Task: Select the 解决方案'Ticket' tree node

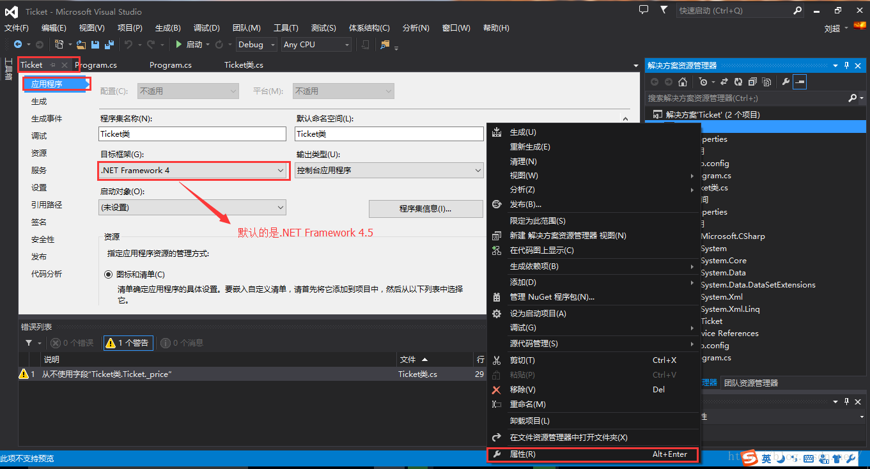Action: coord(712,115)
